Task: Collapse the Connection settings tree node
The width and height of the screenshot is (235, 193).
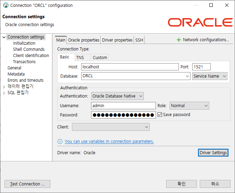Action: [4, 37]
